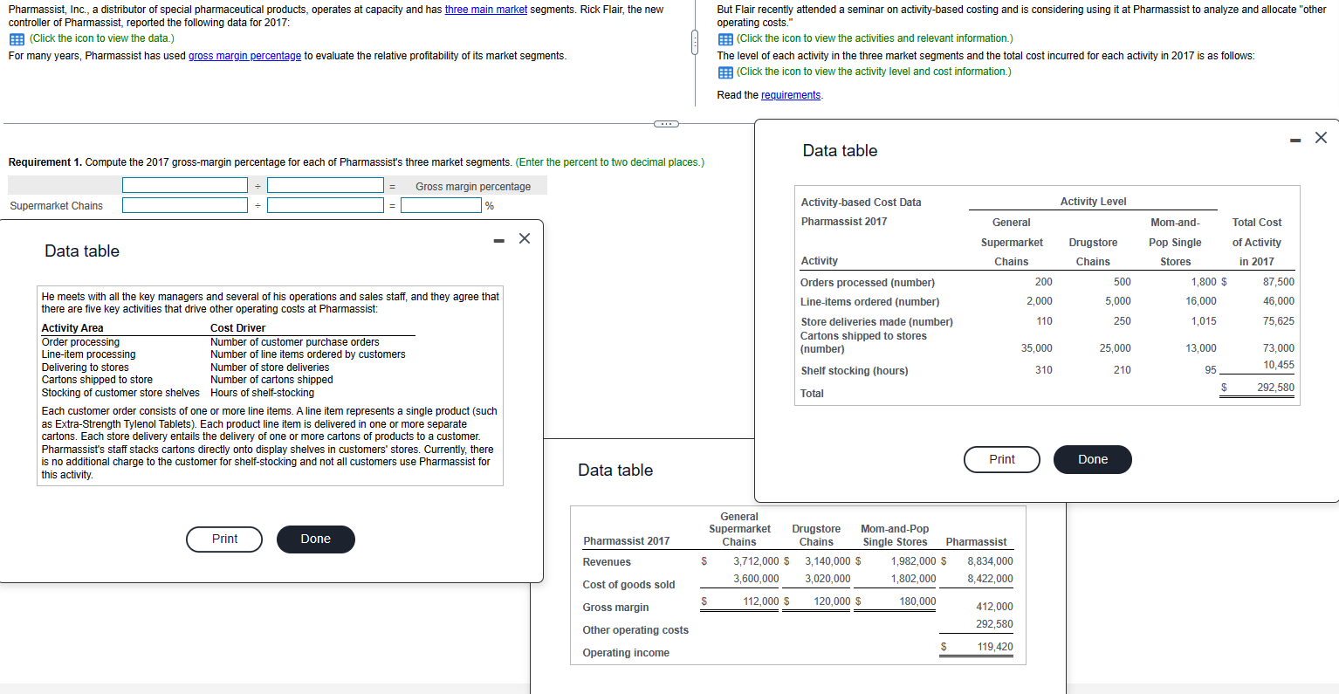Click 'Line-items ordered (number)' row label
The image size is (1339, 694).
click(x=870, y=302)
